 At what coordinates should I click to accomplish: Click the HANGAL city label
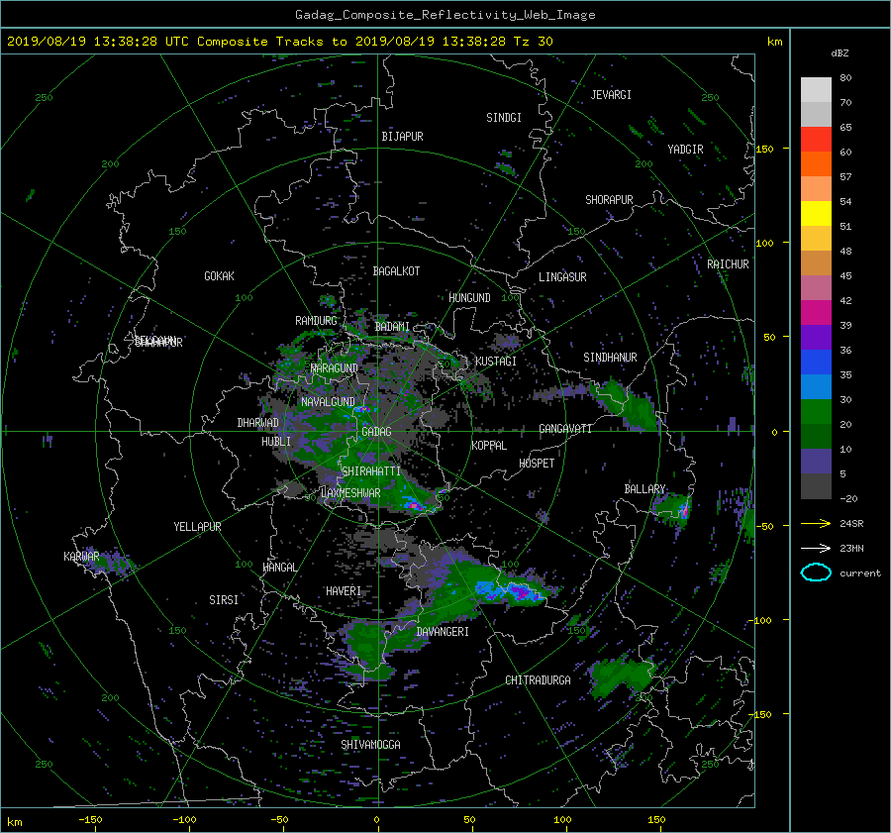click(x=280, y=568)
